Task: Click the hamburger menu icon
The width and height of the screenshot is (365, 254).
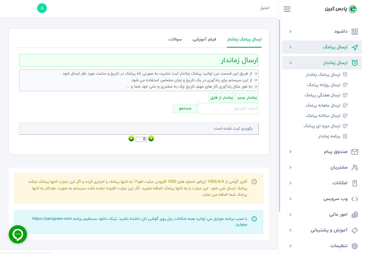Action: click(287, 9)
